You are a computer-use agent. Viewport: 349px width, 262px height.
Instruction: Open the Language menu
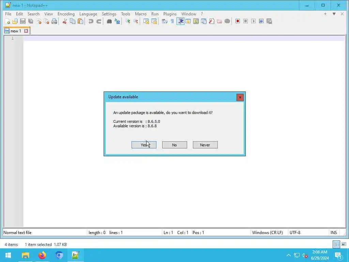88,14
